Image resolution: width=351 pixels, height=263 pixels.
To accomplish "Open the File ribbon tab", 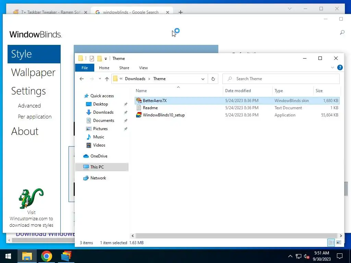I will click(85, 68).
